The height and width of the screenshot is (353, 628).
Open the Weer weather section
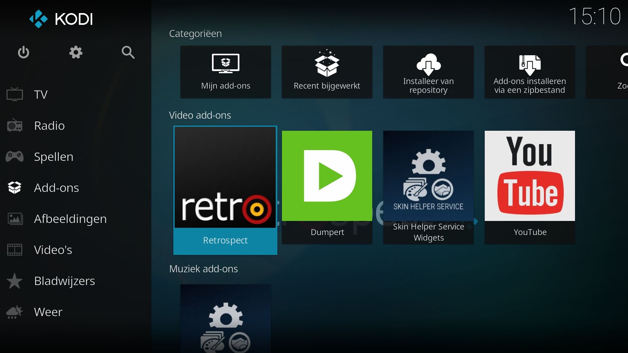click(x=48, y=312)
